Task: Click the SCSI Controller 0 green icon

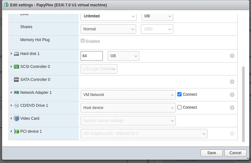Action: point(16,67)
